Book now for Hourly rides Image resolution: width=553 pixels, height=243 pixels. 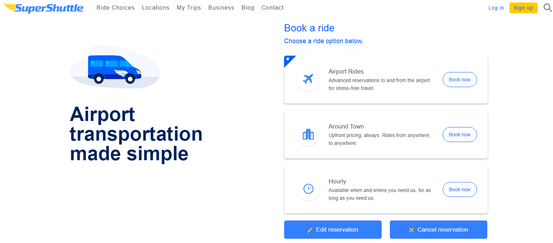point(459,189)
